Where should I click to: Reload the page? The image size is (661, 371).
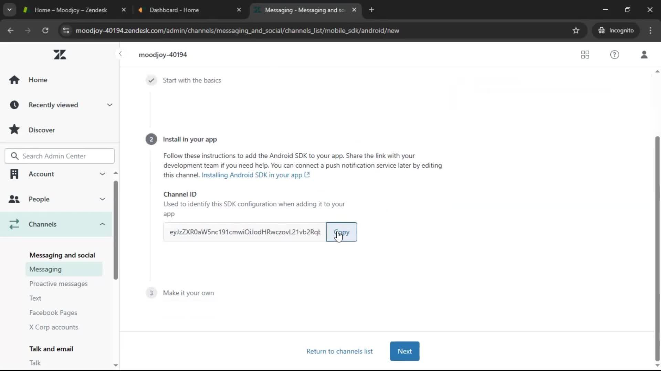coord(45,30)
